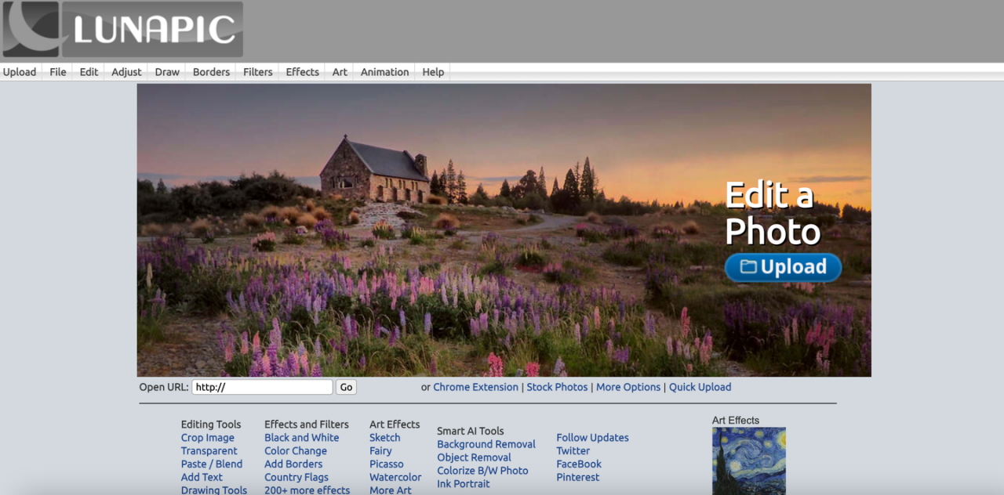Image resolution: width=1004 pixels, height=495 pixels.
Task: Click the Go button
Action: point(346,387)
